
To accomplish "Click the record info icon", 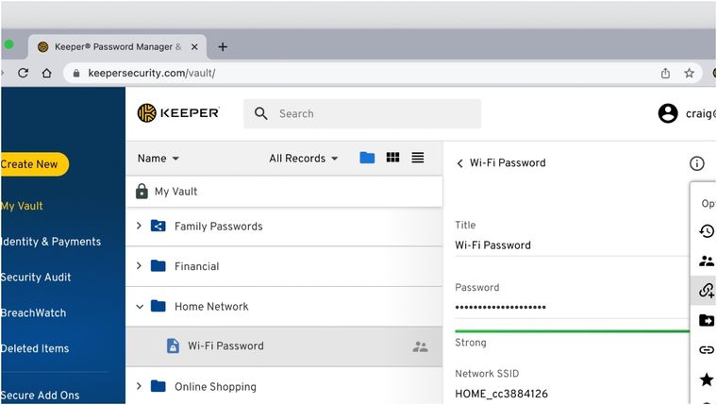I will [x=697, y=163].
